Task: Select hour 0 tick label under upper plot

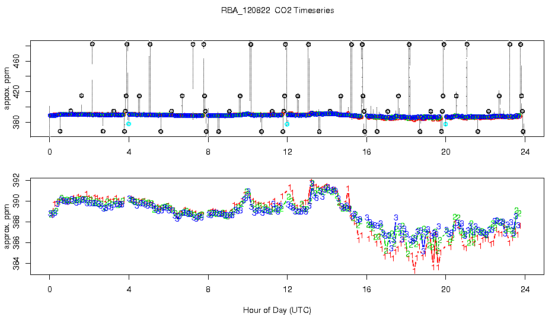Action: click(50, 152)
